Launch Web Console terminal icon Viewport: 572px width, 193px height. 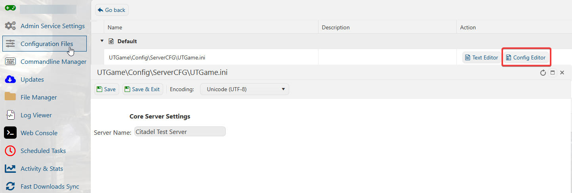(x=10, y=133)
